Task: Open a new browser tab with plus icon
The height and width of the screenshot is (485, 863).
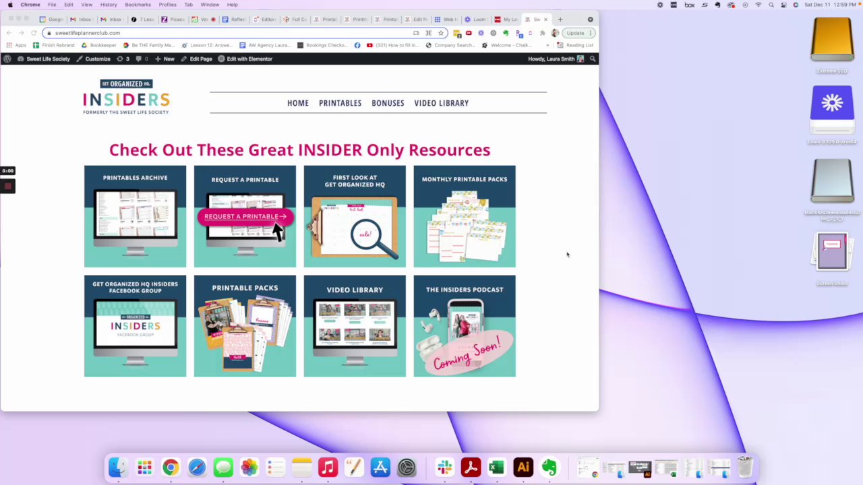Action: (560, 20)
